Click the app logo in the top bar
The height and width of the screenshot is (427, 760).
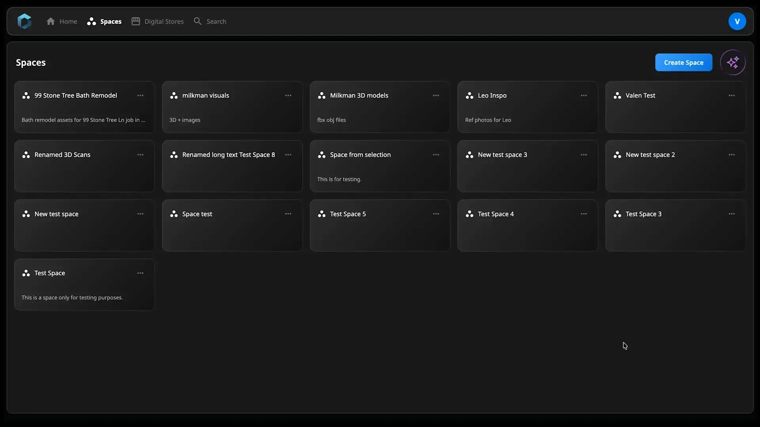(24, 21)
